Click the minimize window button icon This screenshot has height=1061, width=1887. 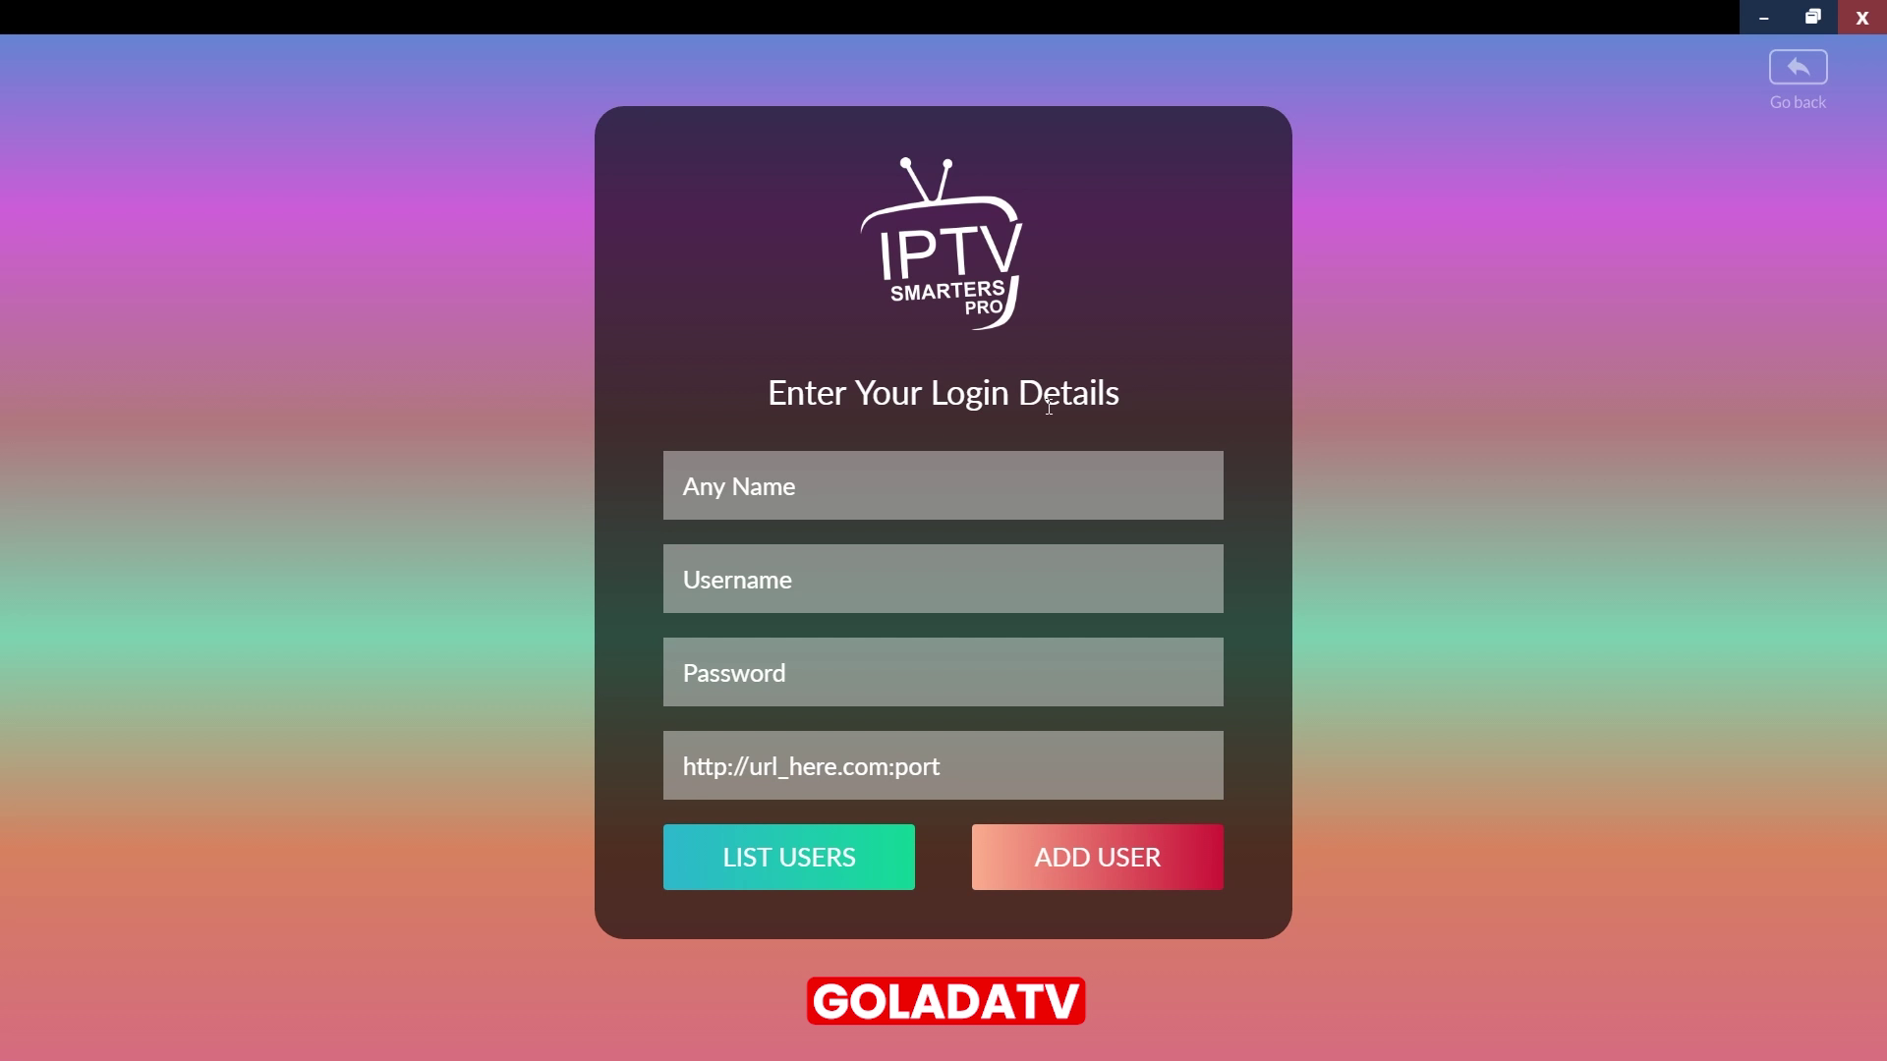click(1764, 18)
